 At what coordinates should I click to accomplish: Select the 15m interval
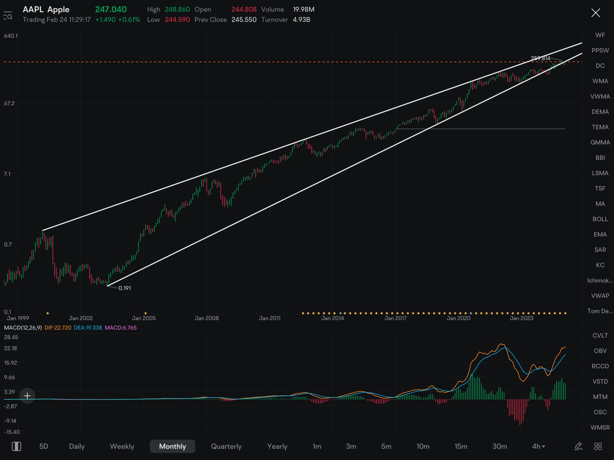(461, 446)
